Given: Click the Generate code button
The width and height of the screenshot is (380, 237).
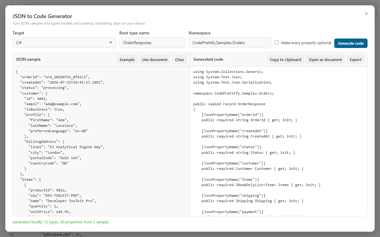Looking at the screenshot, I should coord(351,43).
